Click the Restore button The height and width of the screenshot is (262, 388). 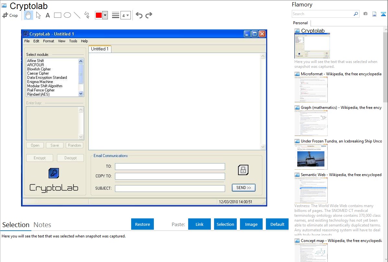[143, 224]
